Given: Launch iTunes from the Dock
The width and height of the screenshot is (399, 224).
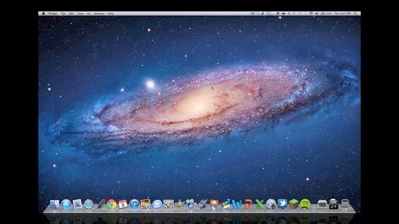Looking at the screenshot, I should 134,204.
